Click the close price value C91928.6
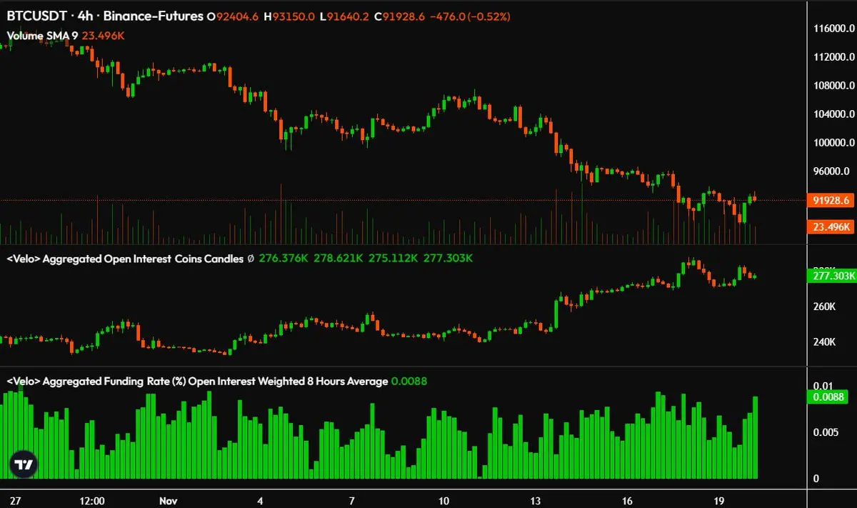The width and height of the screenshot is (857, 508). click(x=399, y=16)
